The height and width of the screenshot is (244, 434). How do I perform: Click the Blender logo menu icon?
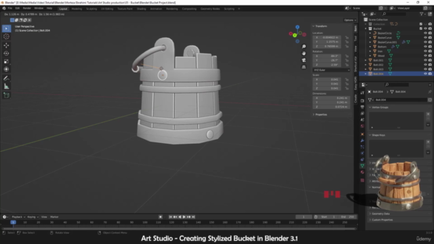point(4,8)
